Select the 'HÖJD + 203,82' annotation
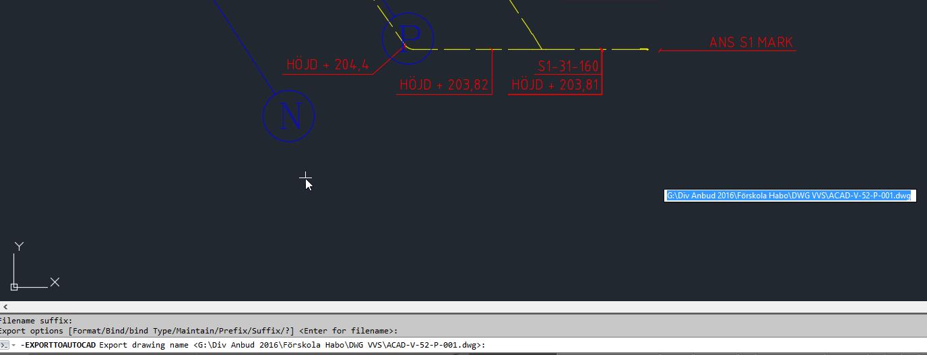 [444, 85]
